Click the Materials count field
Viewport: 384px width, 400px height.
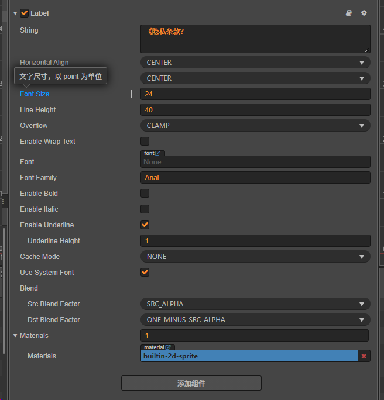(255, 336)
